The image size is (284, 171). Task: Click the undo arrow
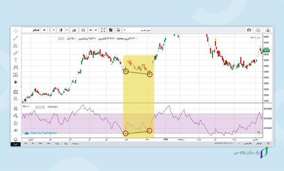point(91,30)
